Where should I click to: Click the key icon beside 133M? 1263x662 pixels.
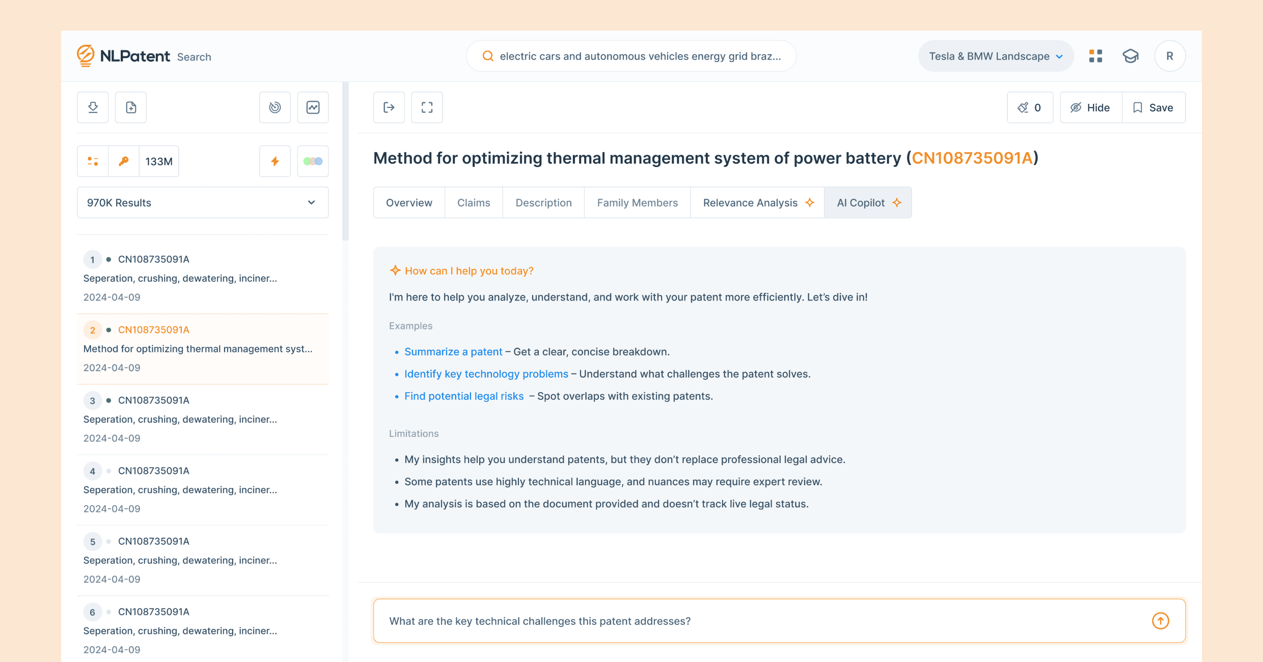point(124,161)
